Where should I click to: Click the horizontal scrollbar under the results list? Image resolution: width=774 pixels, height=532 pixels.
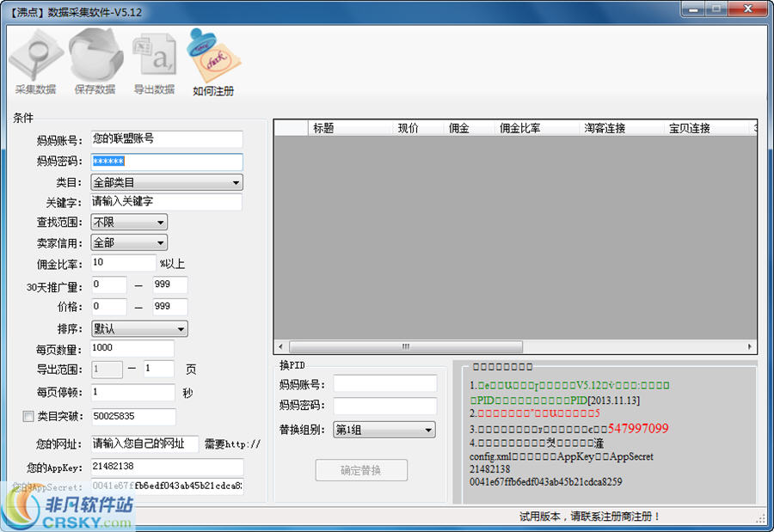404,346
